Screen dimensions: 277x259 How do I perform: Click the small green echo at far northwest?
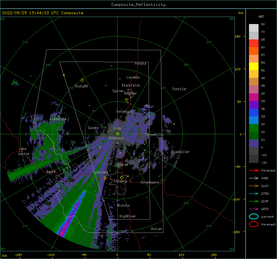point(15,83)
